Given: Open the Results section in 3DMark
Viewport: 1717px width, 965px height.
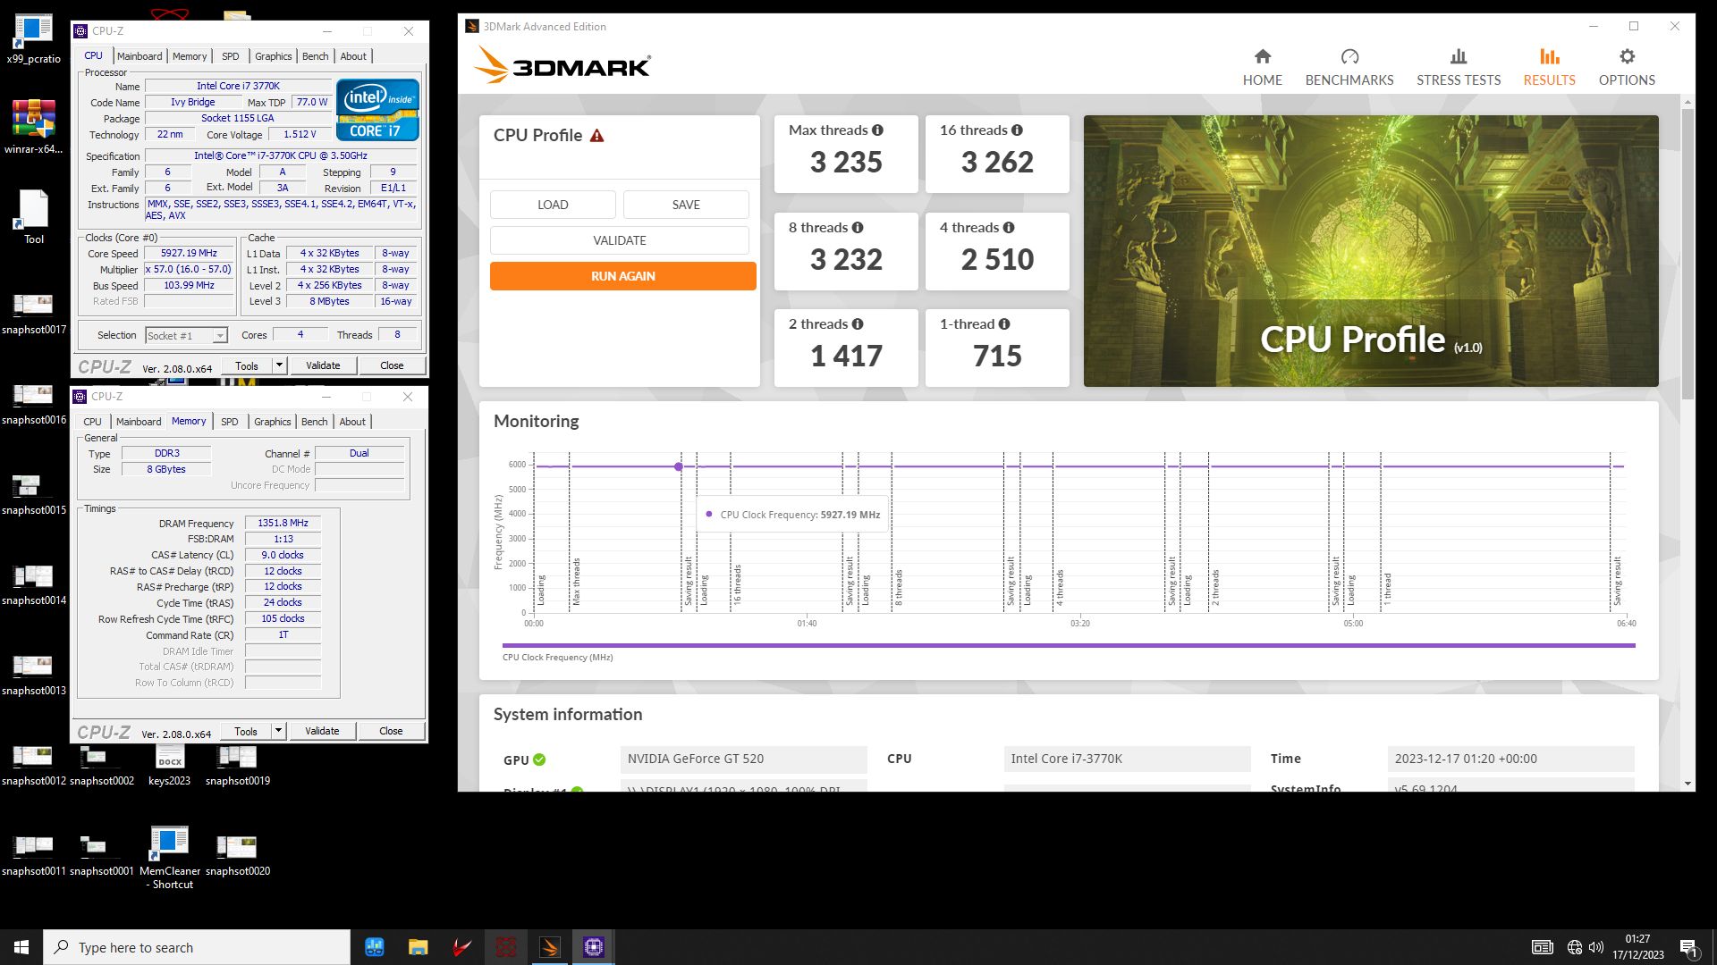Looking at the screenshot, I should tap(1549, 67).
